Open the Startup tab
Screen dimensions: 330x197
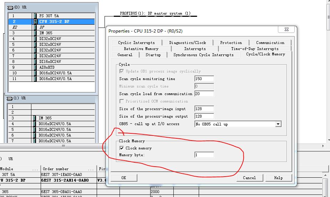pos(153,55)
